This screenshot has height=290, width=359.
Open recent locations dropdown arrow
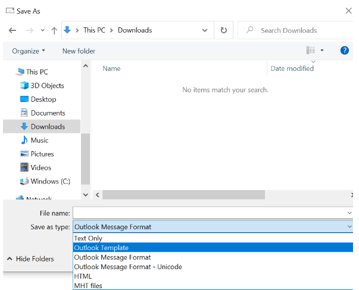click(43, 30)
